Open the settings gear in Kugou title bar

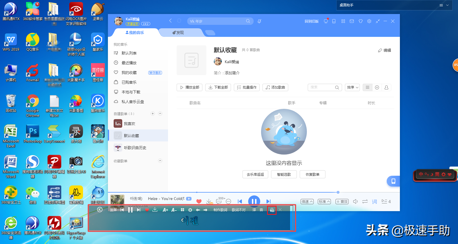click(x=369, y=21)
